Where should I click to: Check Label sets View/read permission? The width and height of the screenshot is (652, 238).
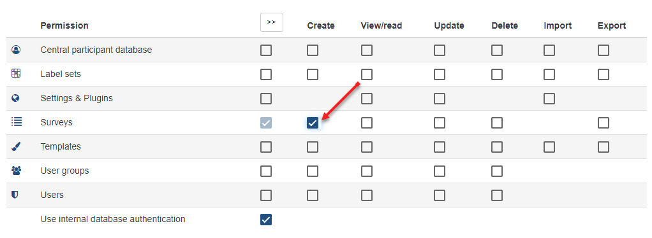click(367, 74)
